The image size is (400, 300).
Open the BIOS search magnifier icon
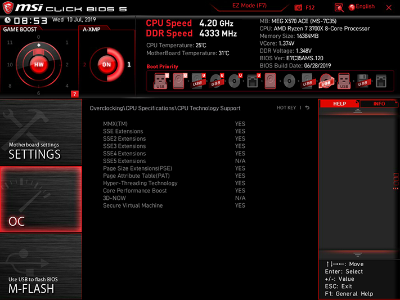point(339,8)
